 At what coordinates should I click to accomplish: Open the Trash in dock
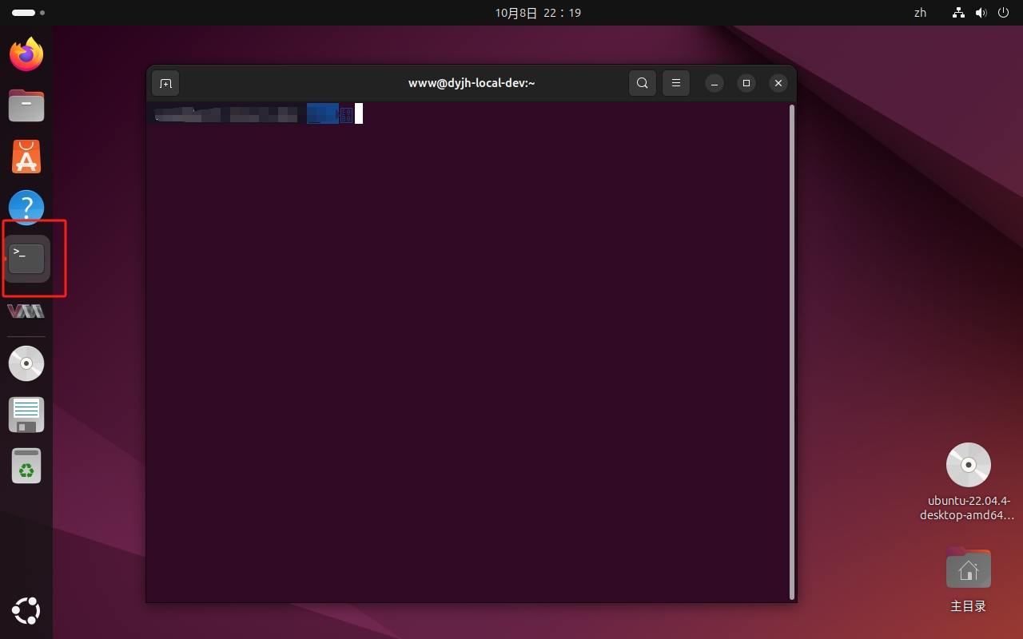point(26,466)
